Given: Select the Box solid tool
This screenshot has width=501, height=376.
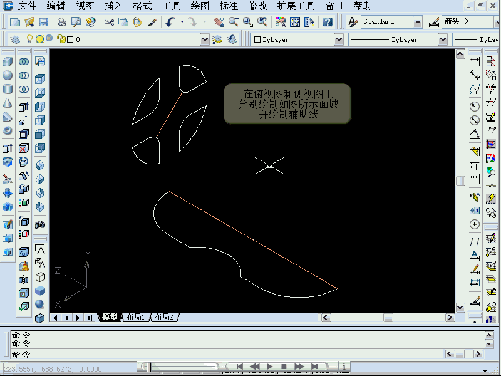Looking at the screenshot, I should [8, 62].
